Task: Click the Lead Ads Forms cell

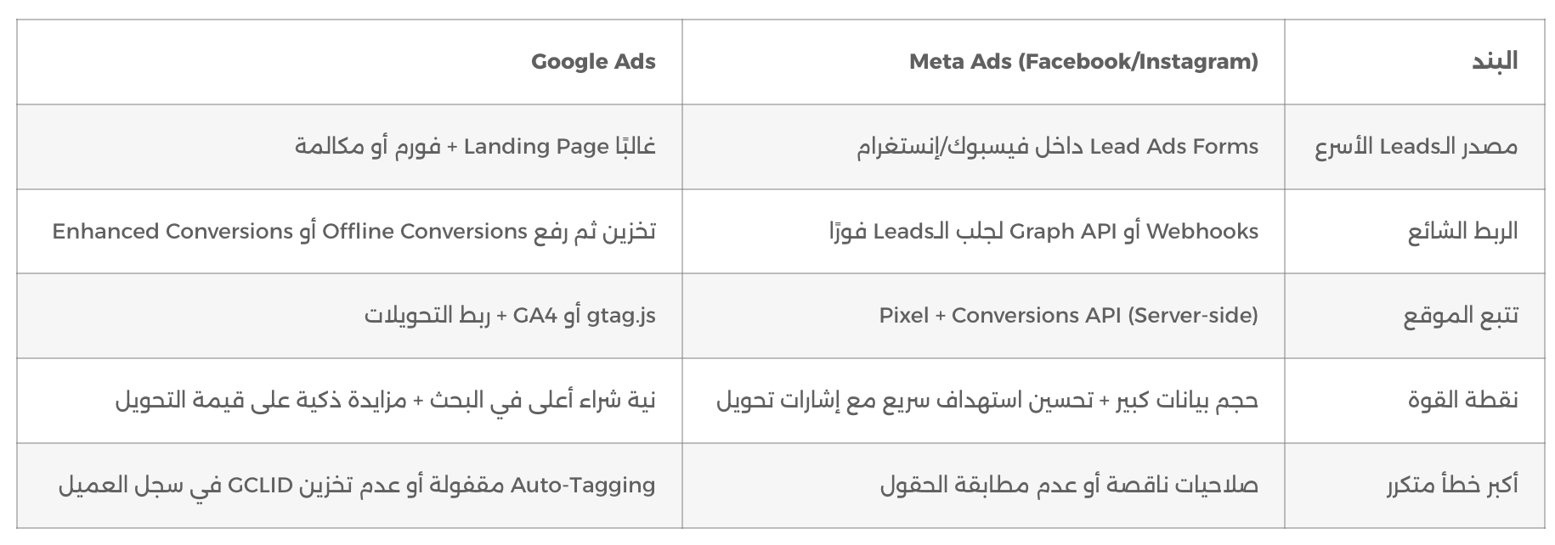Action: point(1058,146)
